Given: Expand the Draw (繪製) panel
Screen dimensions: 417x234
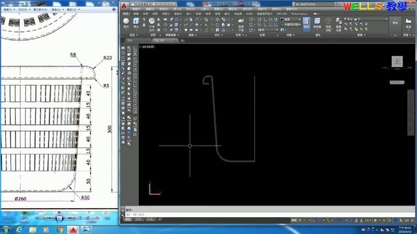Looking at the screenshot, I should 192,35.
